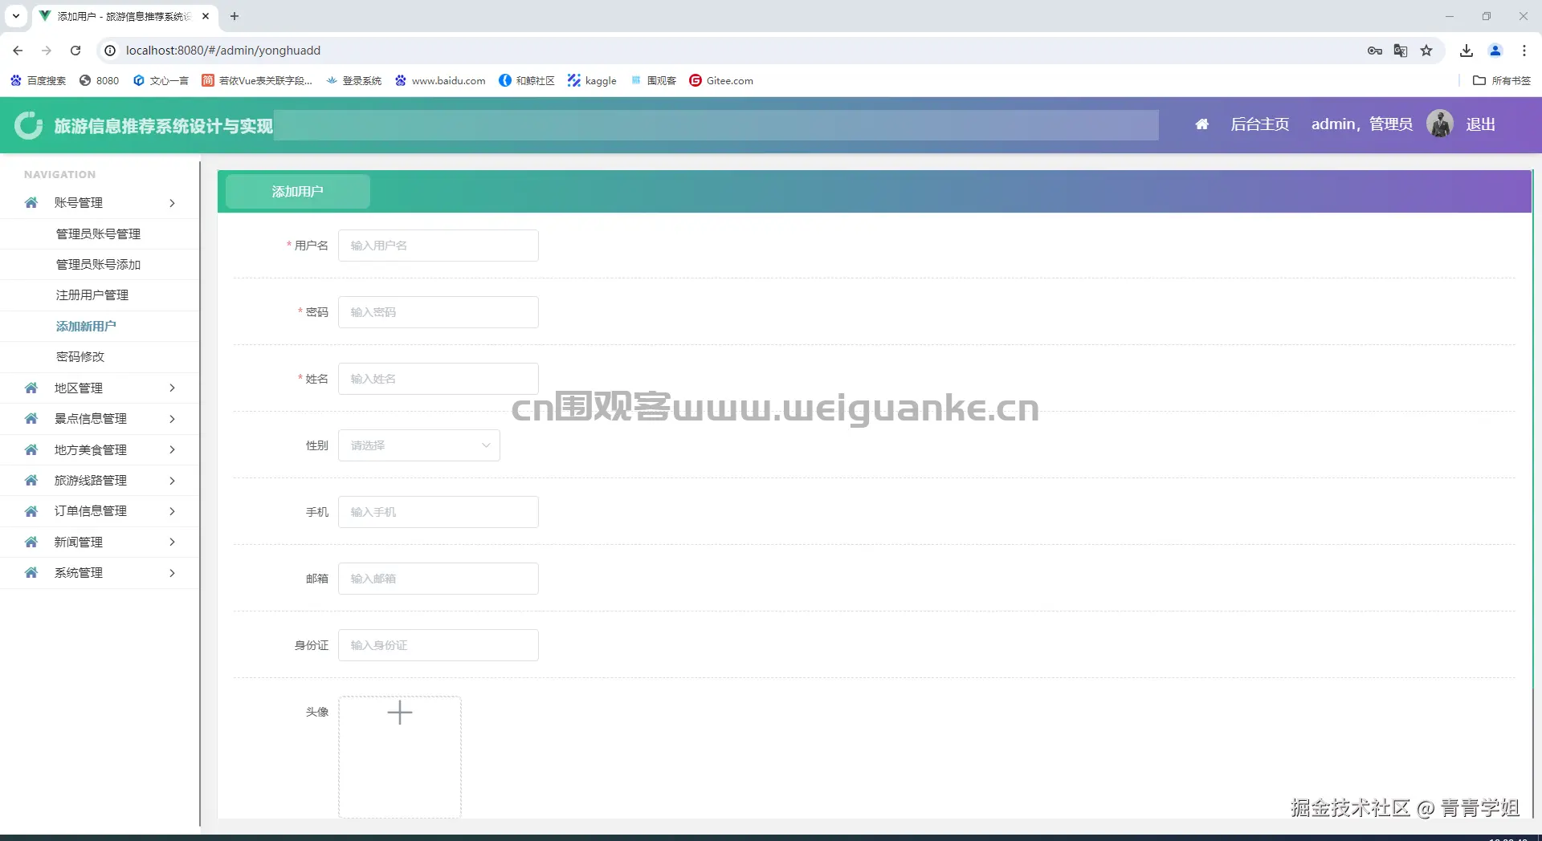Viewport: 1542px width, 841px height.
Task: Open the Gitee.com bookmark icon
Action: coord(696,80)
